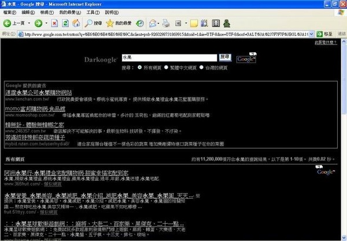The height and width of the screenshot is (241, 347).
Task: Click the vertical scrollbar up arrow
Action: pyautogui.click(x=344, y=41)
